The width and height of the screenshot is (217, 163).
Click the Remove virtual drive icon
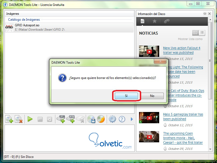(x=80, y=119)
